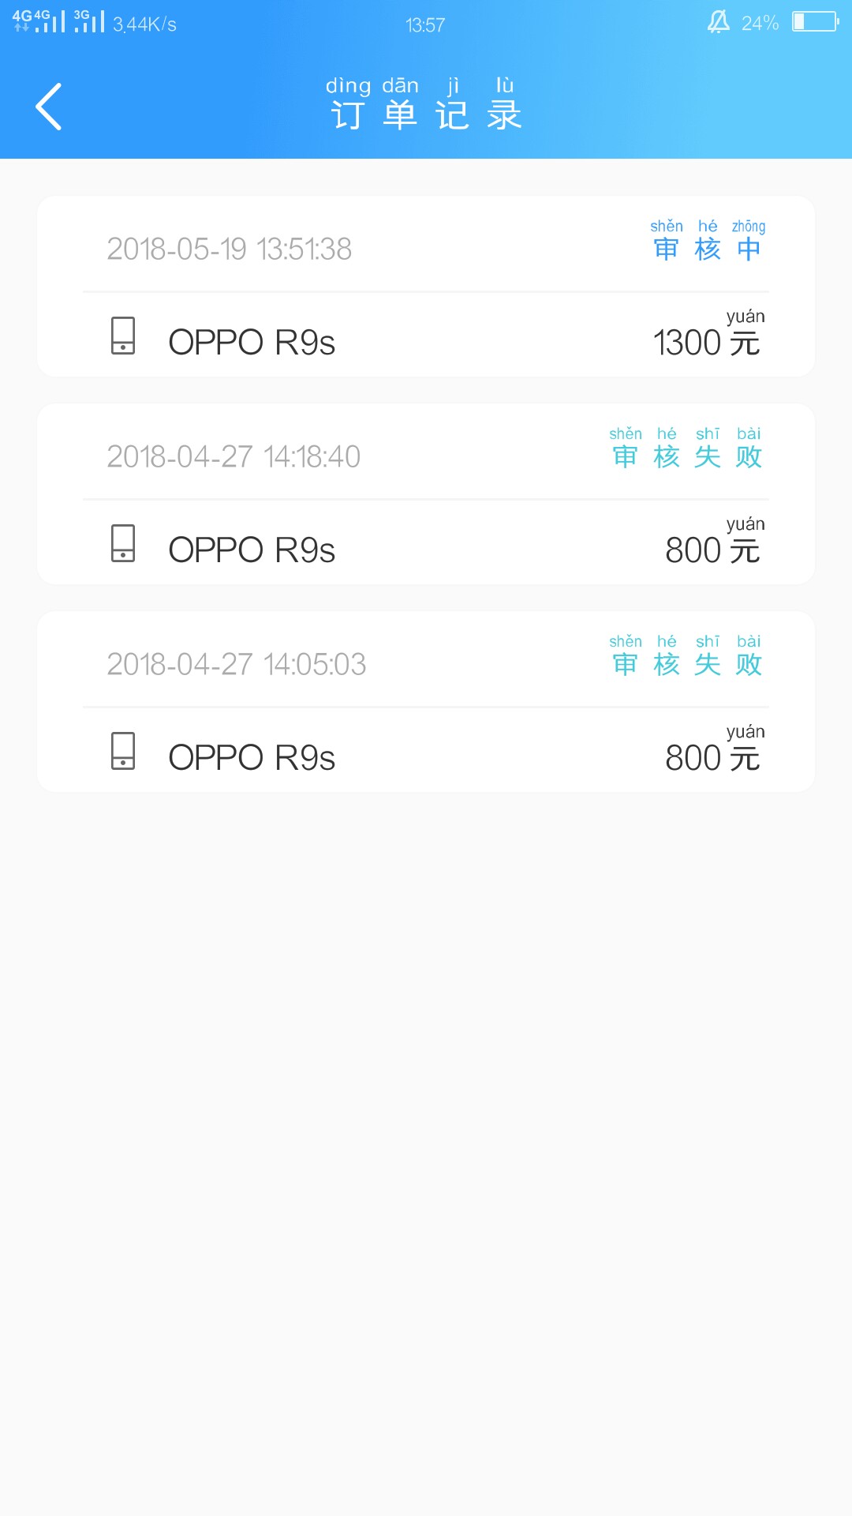
Task: Tap 审核失败 status on 14:05:03 order
Action: 686,656
